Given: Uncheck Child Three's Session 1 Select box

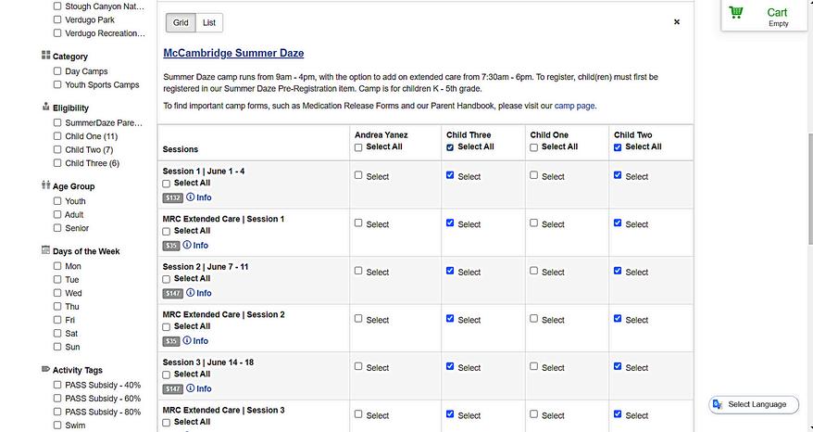Looking at the screenshot, I should (450, 175).
